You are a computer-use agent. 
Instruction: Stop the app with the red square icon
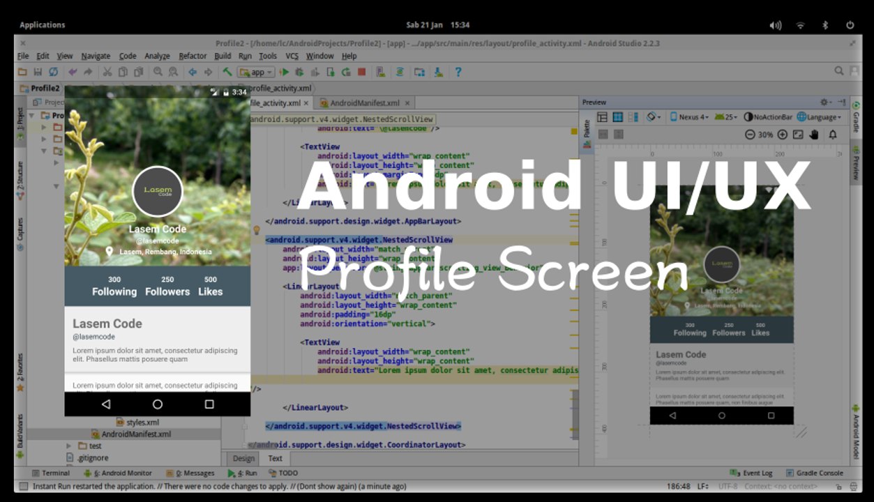tap(361, 72)
